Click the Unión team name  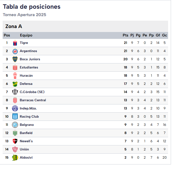(24, 149)
